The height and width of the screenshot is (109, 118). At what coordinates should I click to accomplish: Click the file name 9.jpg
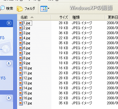(x=27, y=63)
